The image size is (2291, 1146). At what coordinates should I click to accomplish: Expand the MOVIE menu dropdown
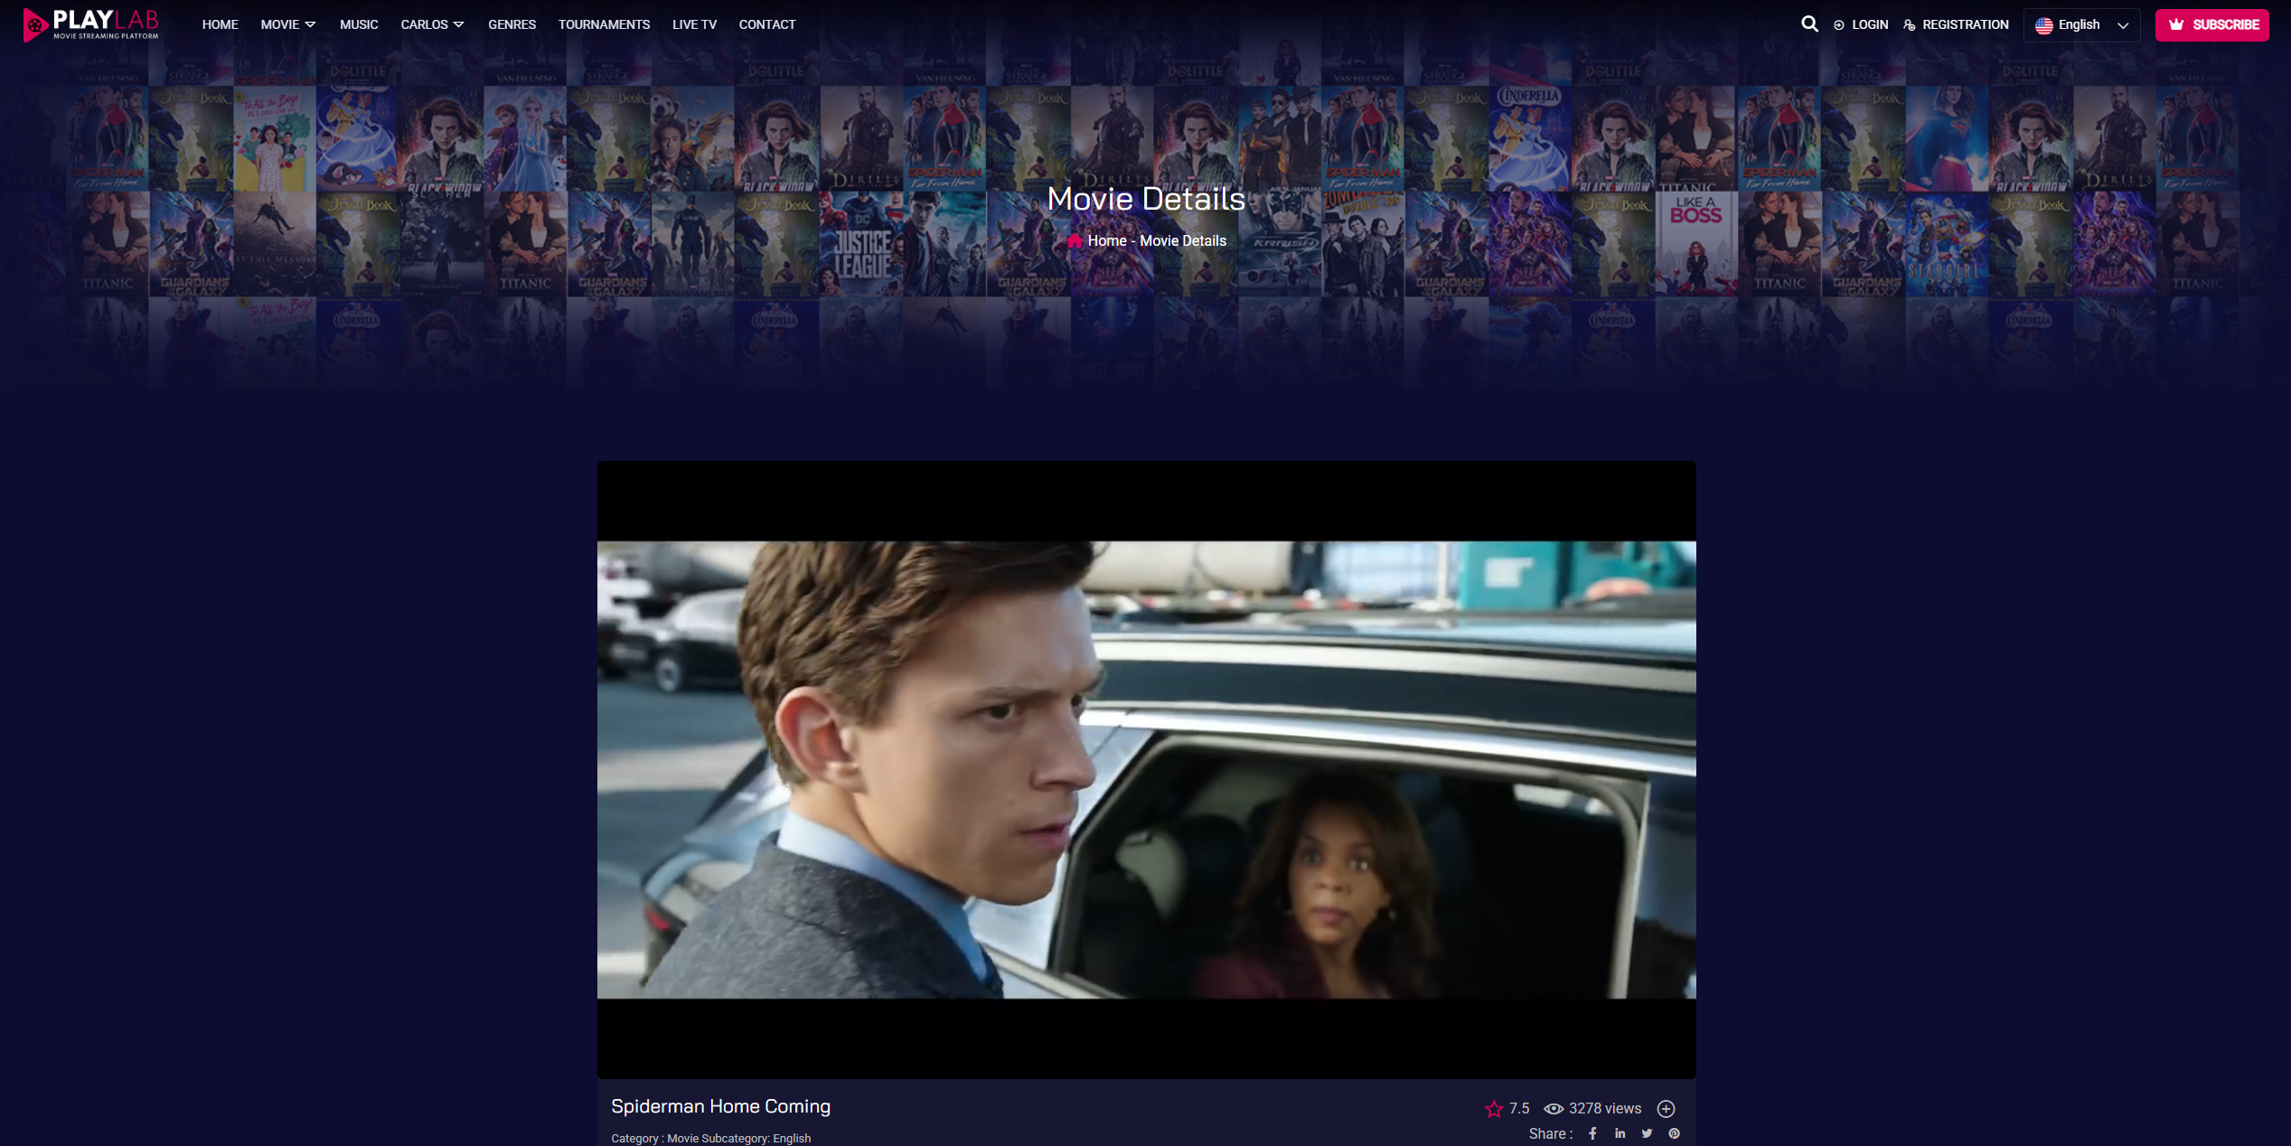288,24
